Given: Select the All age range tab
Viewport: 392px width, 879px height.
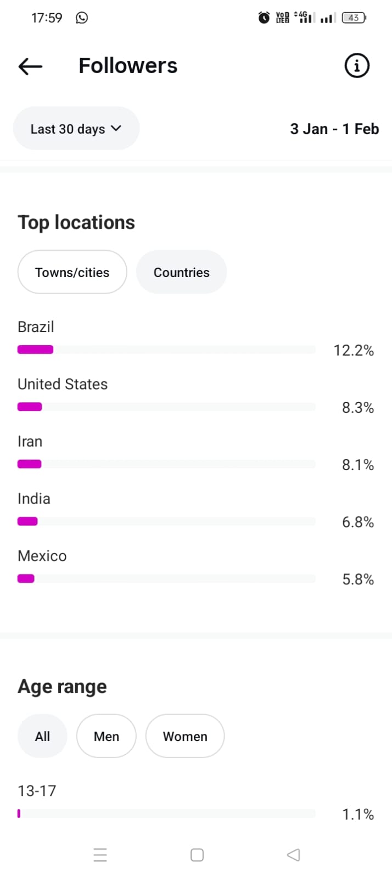Looking at the screenshot, I should pyautogui.click(x=42, y=736).
